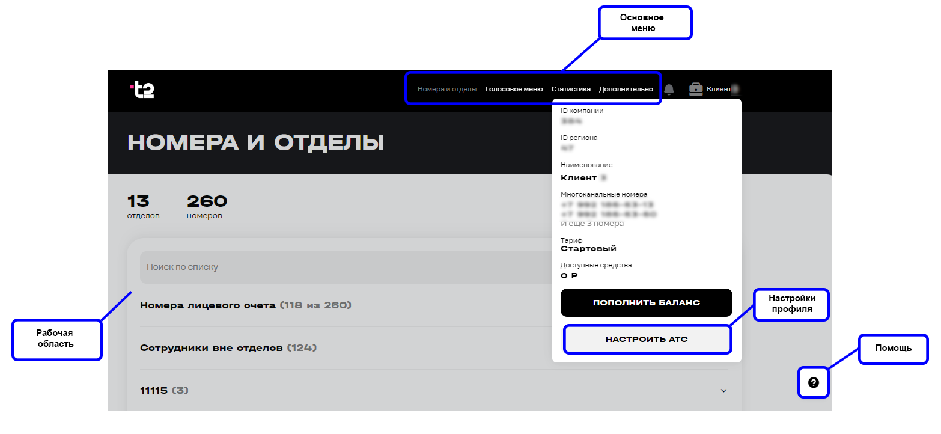The width and height of the screenshot is (941, 434).
Task: Click the Номера и отделы page heading
Action: 256,143
